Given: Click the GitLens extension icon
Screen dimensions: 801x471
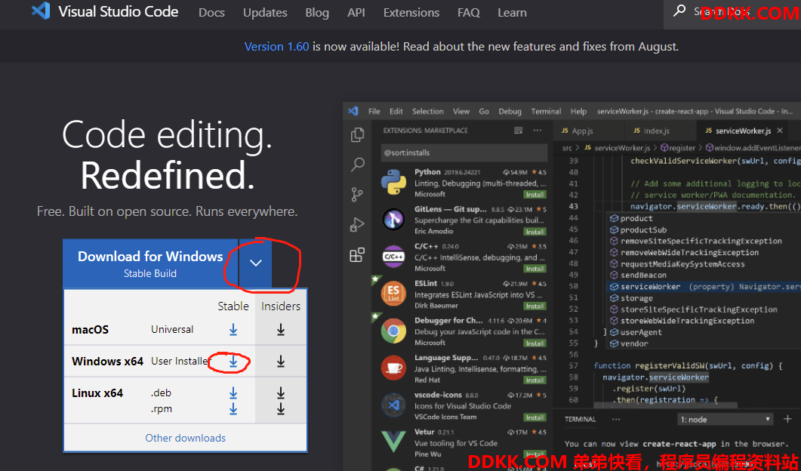Looking at the screenshot, I should [x=394, y=220].
